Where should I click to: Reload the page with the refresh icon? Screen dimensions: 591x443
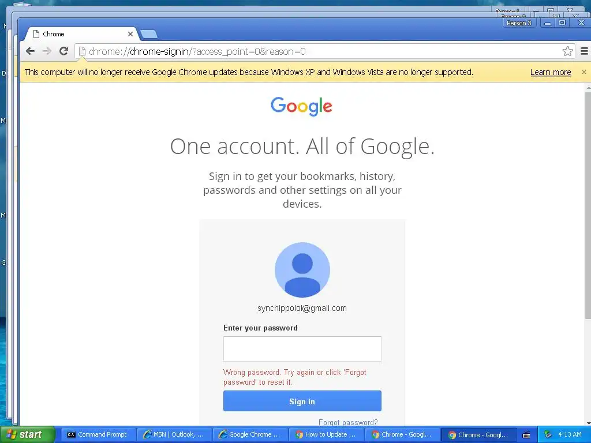pyautogui.click(x=63, y=51)
